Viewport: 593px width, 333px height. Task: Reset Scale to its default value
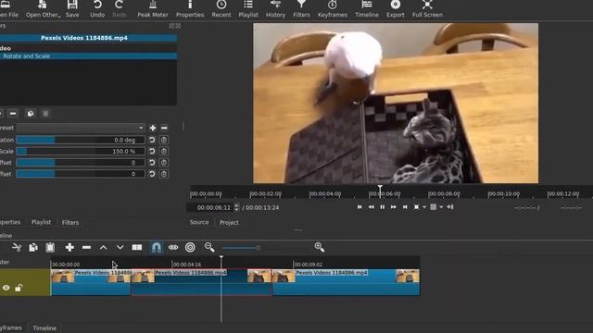152,151
